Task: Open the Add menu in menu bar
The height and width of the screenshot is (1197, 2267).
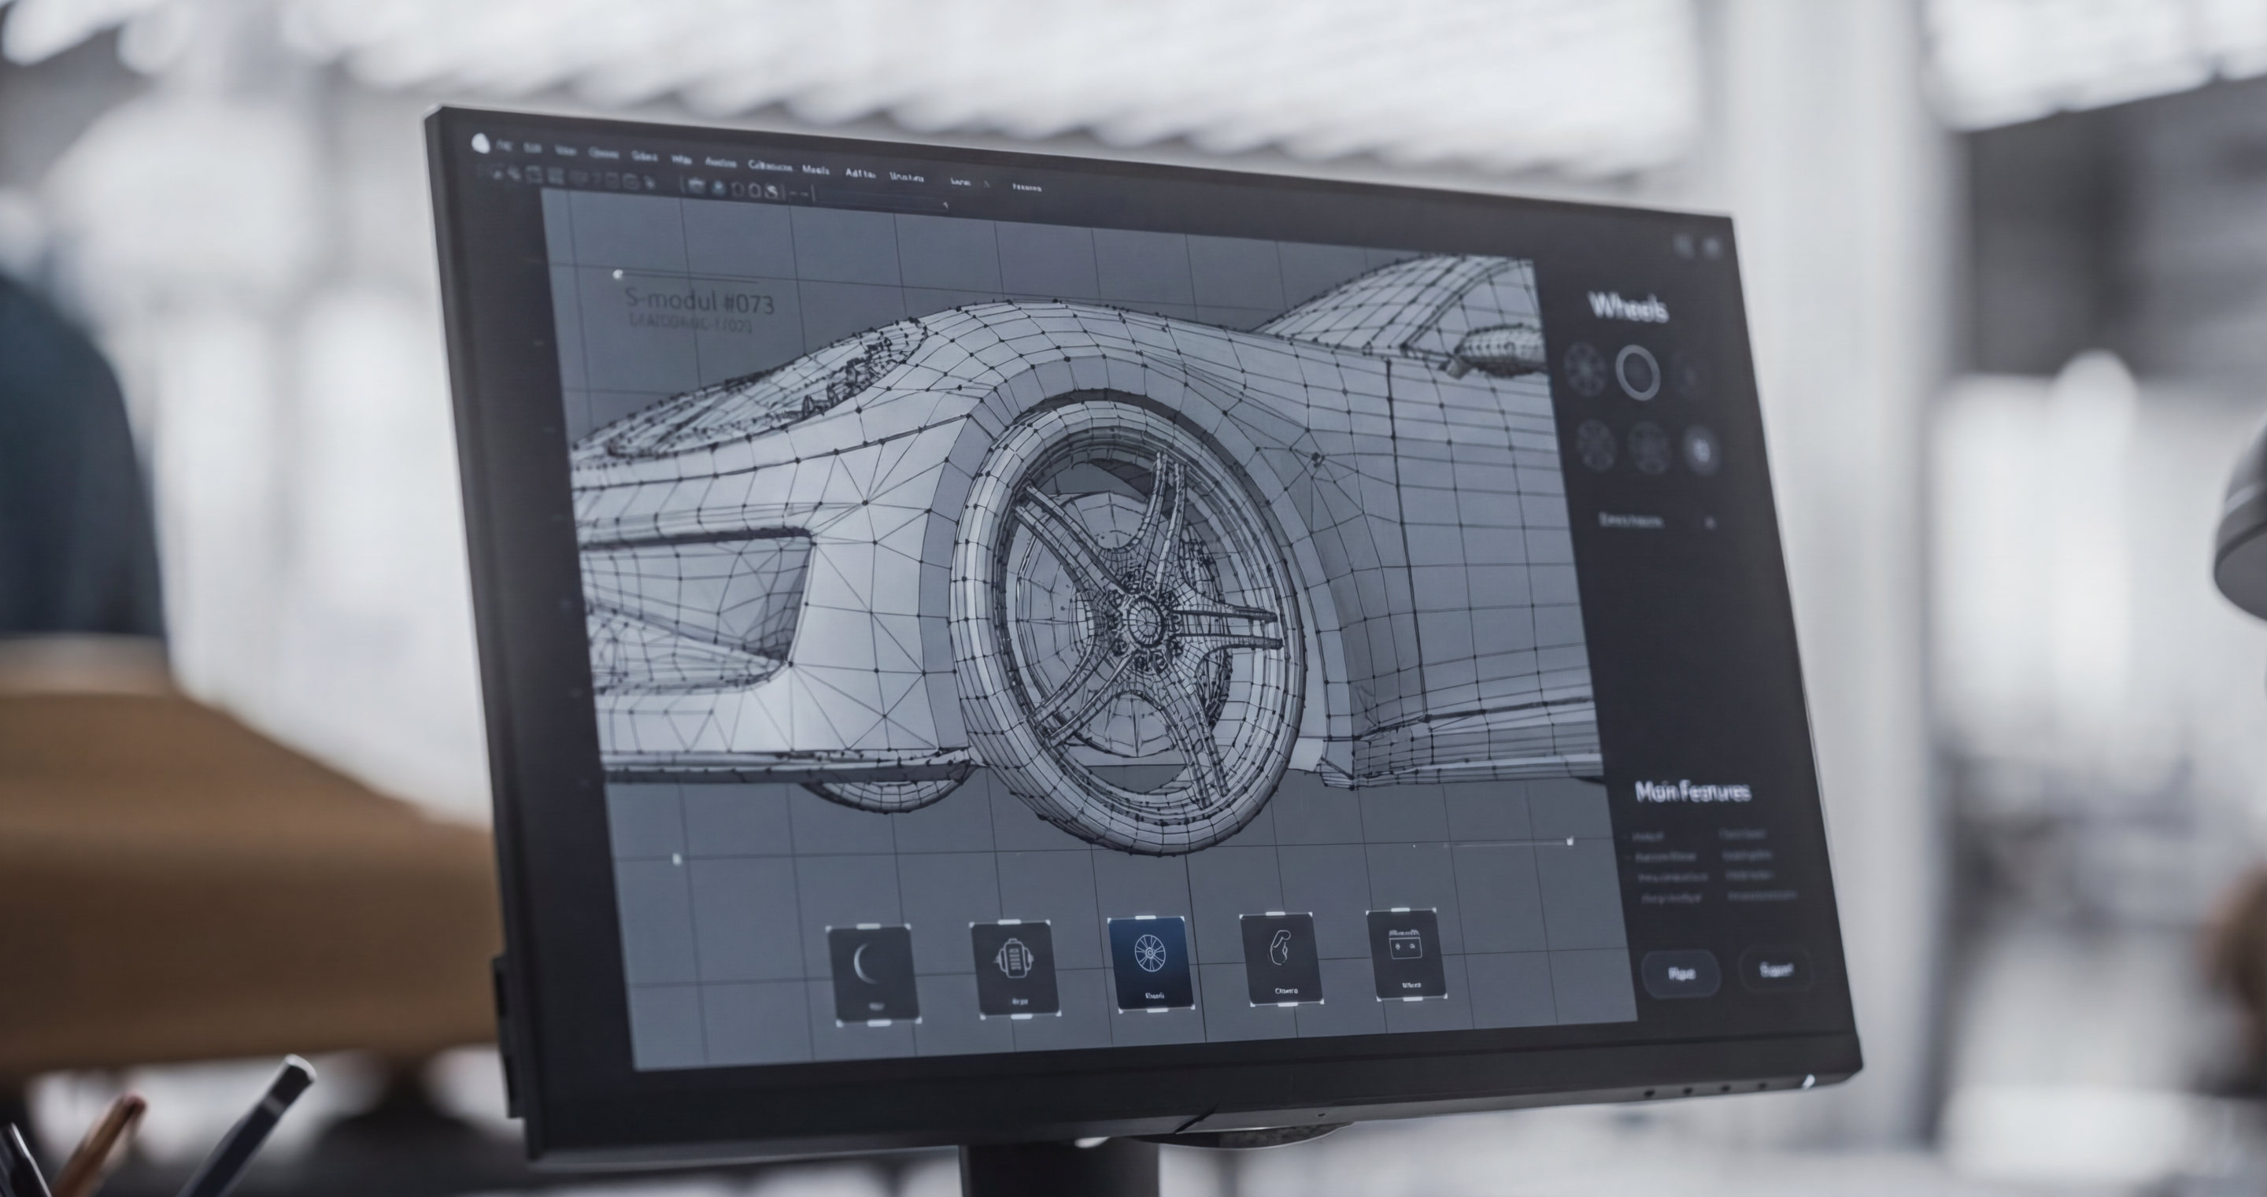Action: [x=859, y=172]
